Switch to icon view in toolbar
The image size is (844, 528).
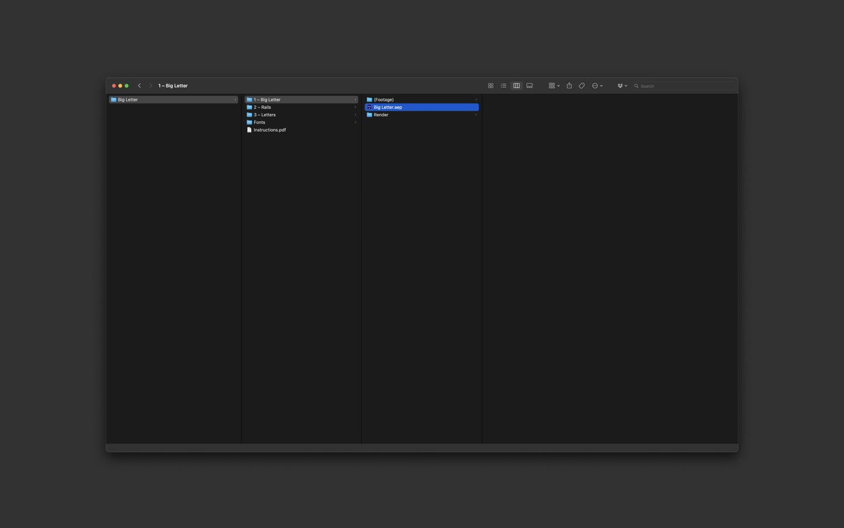(x=491, y=86)
